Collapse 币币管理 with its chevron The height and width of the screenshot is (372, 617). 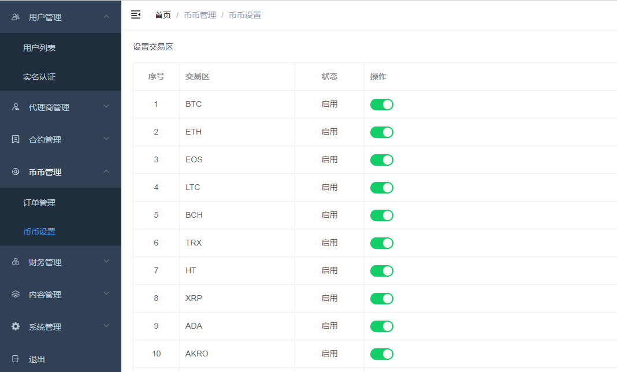(106, 171)
